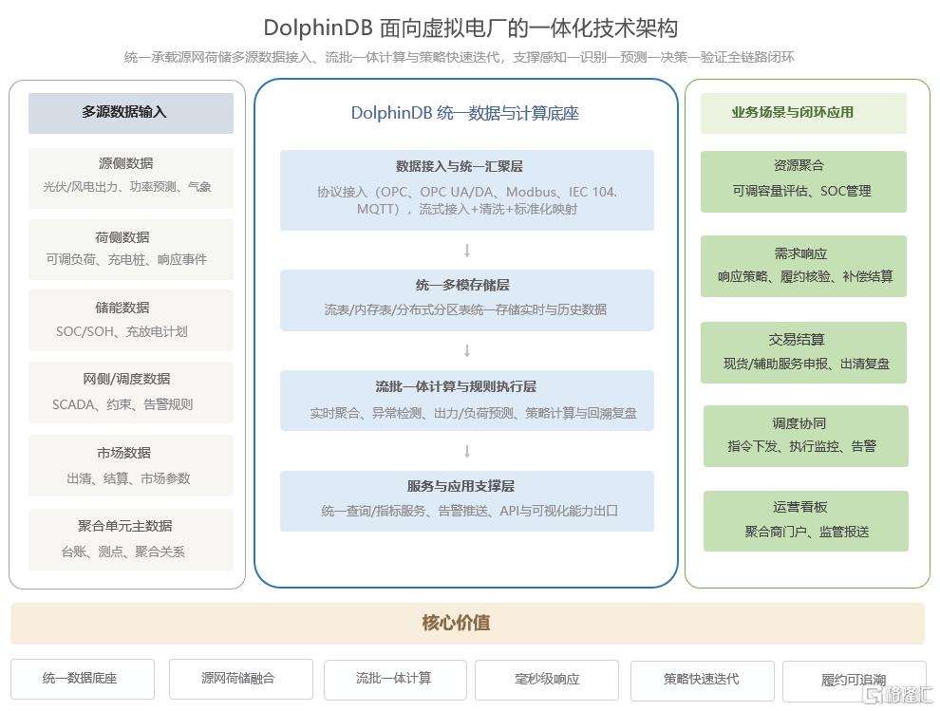Viewport: 940px width, 711px height.
Task: Click the "流批一体计算与规则执行层" layer box
Action: (x=466, y=400)
